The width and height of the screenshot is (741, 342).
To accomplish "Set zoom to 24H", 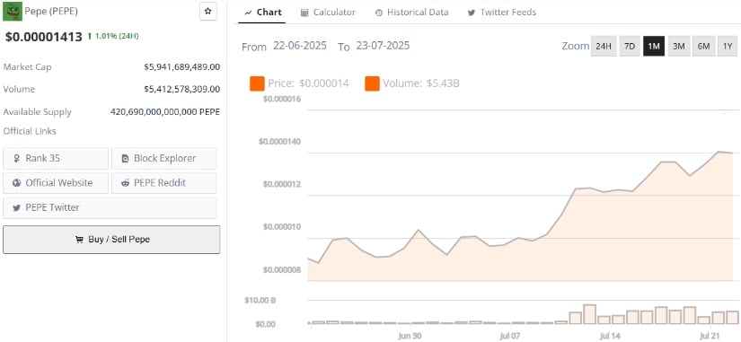I will point(604,47).
